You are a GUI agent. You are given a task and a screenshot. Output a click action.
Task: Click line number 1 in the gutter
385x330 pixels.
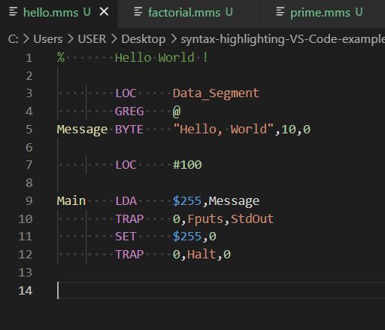pyautogui.click(x=29, y=58)
